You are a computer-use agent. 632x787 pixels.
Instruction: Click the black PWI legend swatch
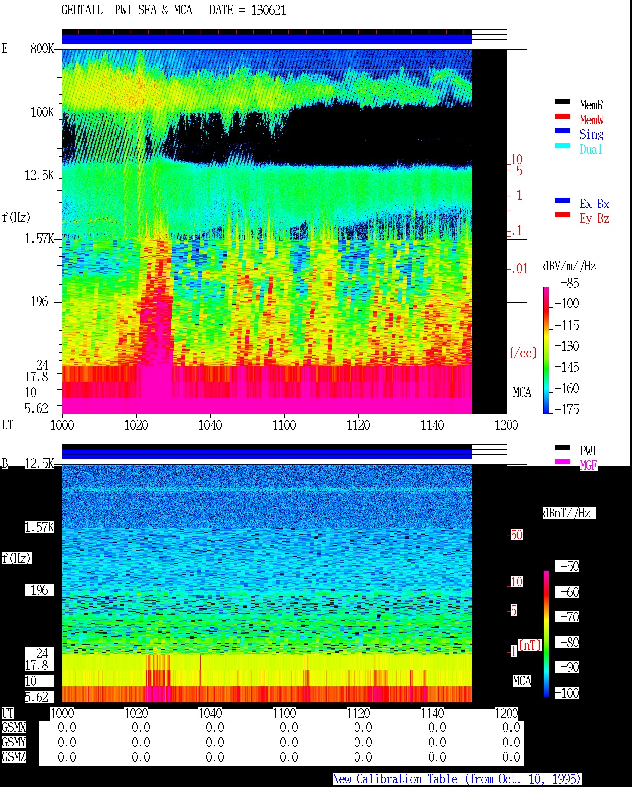click(562, 447)
